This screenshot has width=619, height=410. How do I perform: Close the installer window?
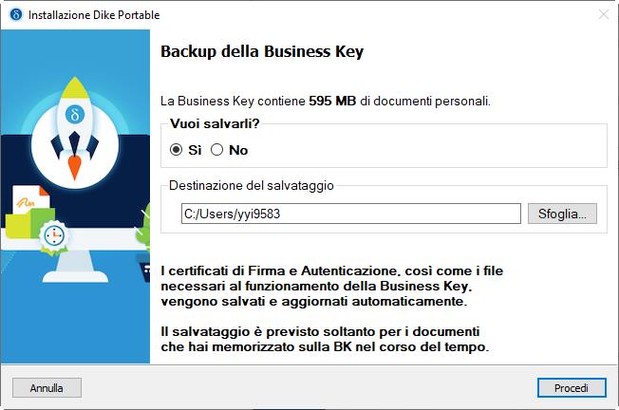coord(604,14)
